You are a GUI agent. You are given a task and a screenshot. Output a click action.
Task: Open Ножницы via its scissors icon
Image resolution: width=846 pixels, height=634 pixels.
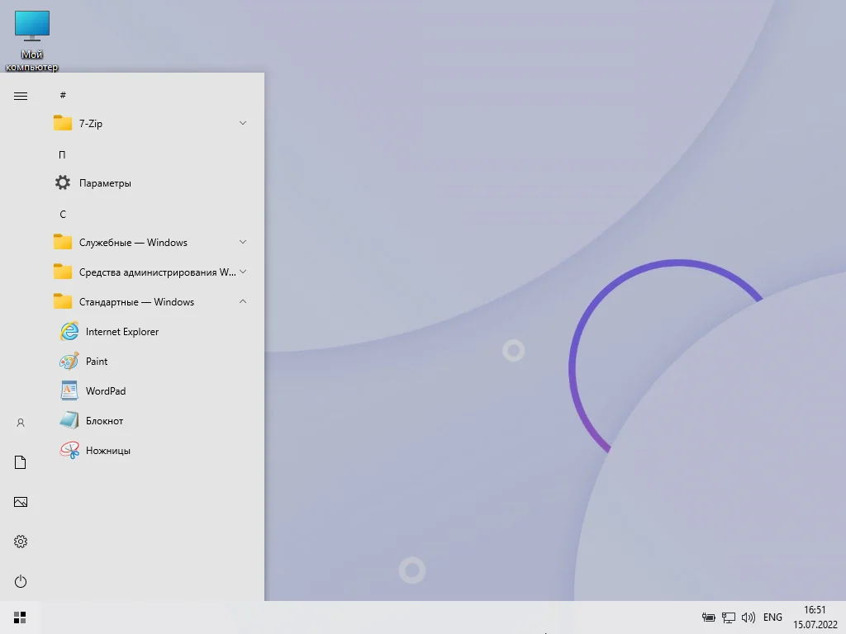pos(69,450)
